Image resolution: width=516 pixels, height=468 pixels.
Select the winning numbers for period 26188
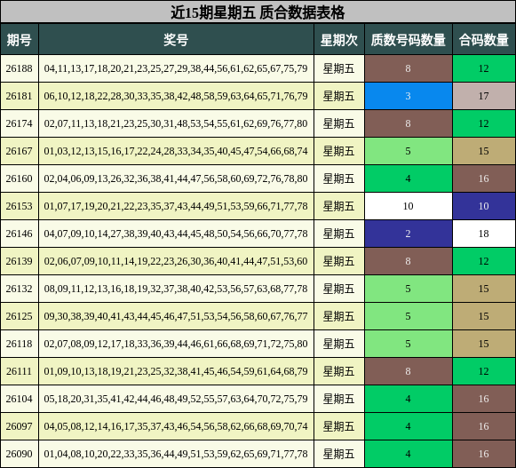[176, 68]
